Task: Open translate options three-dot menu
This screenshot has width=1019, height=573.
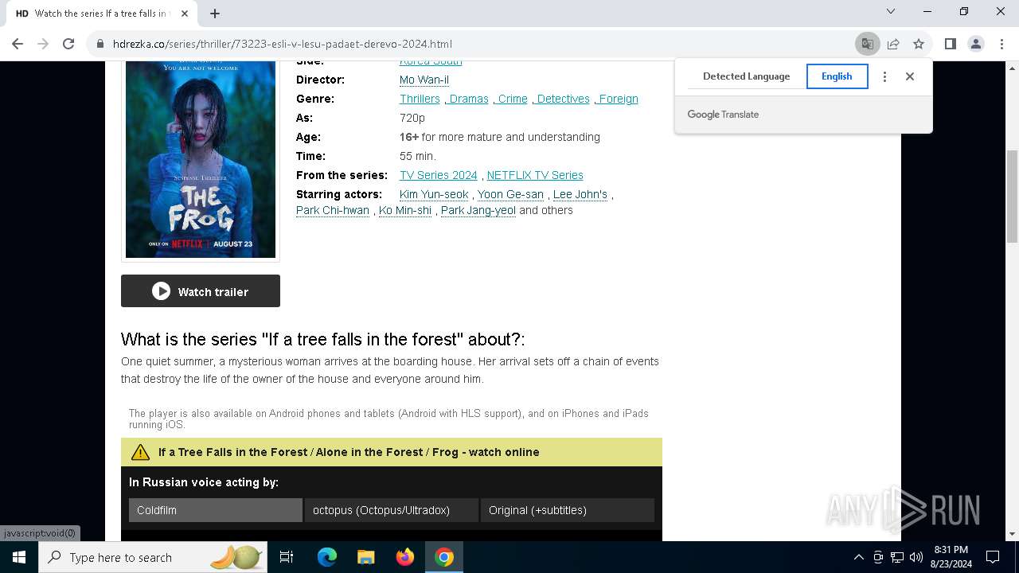Action: click(884, 76)
